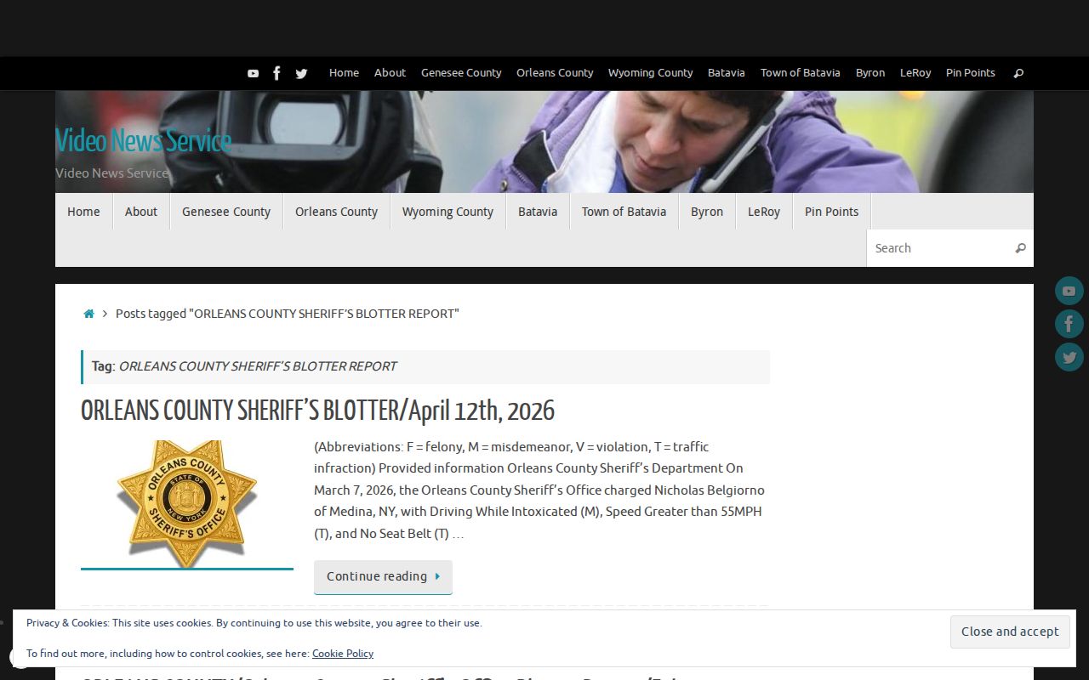1089x680 pixels.
Task: Open About in the top black bar
Action: (x=390, y=73)
